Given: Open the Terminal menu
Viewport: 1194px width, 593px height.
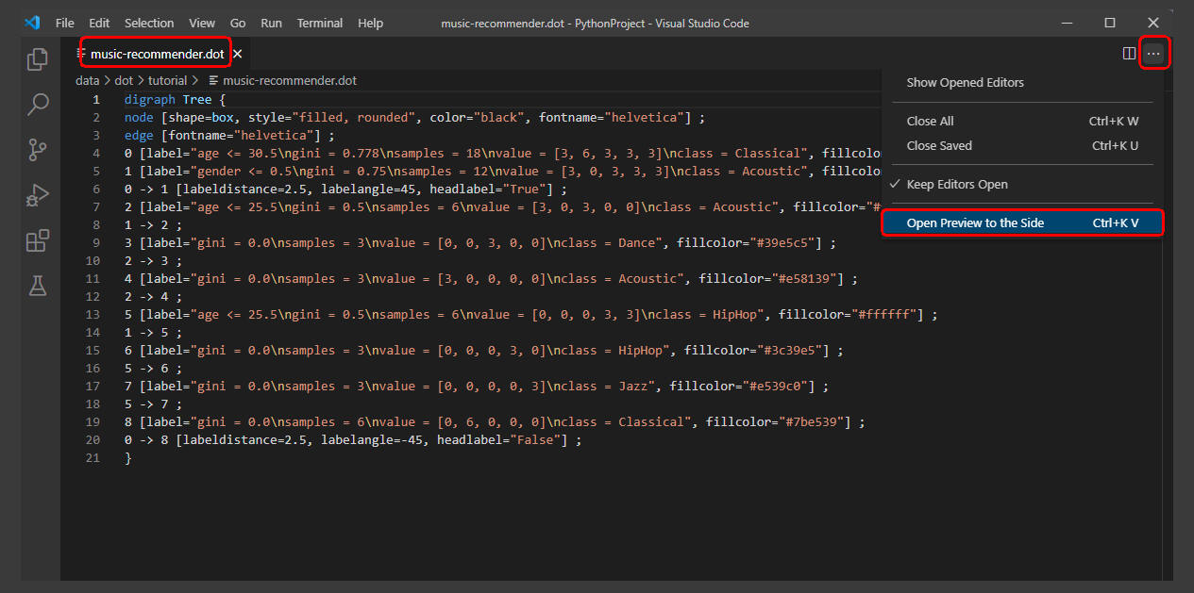Looking at the screenshot, I should [321, 23].
